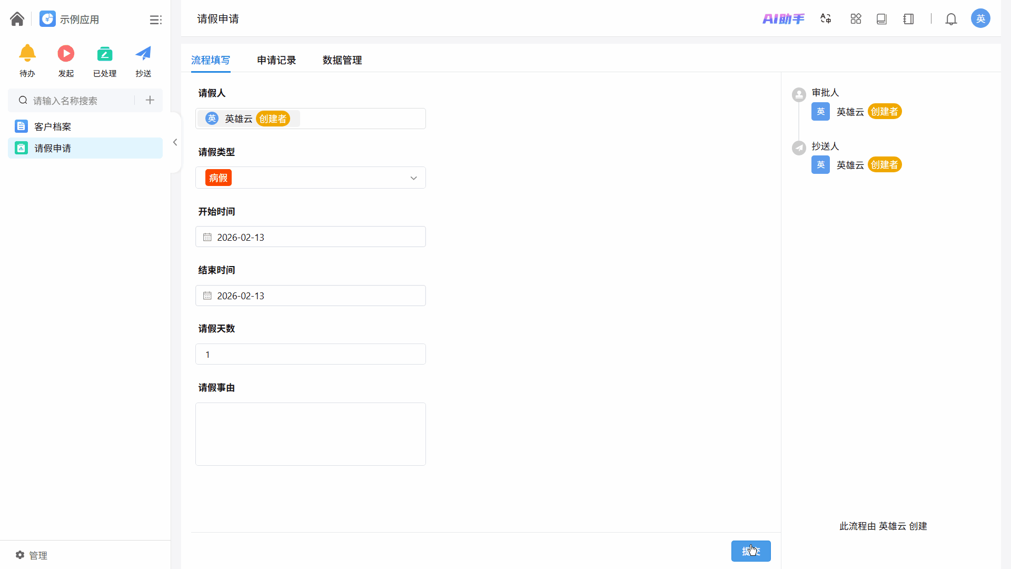Collapse the left sidebar chevron
Image resolution: width=1011 pixels, height=569 pixels.
175,142
